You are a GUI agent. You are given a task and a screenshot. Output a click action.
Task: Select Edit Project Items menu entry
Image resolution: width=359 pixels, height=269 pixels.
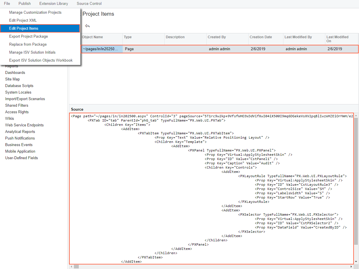[40, 29]
